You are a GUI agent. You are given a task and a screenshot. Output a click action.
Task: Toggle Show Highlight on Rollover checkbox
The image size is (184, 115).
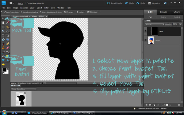pos(40,12)
